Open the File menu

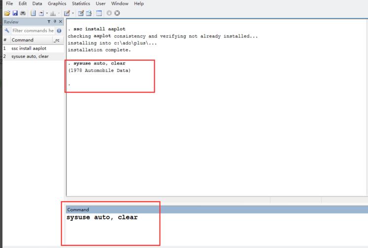coord(9,3)
